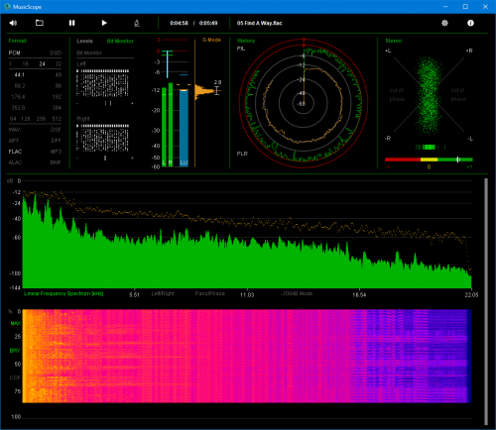Viewport: 496px width, 430px height.
Task: Click the Linear Frequency Spectrum label
Action: [x=63, y=293]
